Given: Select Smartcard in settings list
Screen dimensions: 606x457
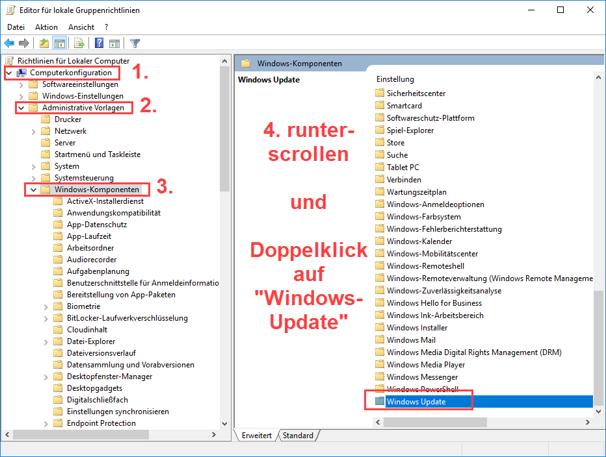Looking at the screenshot, I should pos(404,105).
